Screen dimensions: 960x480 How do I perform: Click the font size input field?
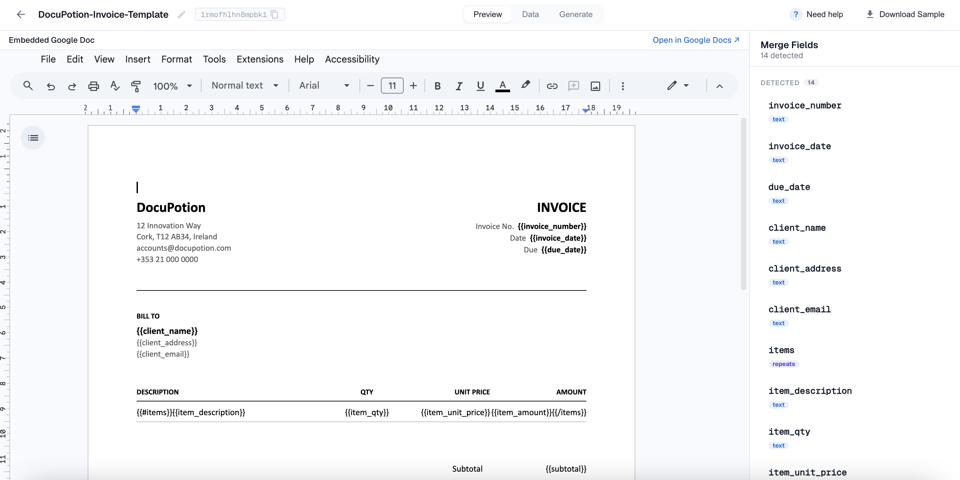(x=392, y=86)
